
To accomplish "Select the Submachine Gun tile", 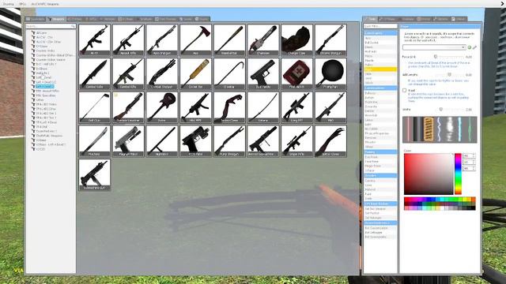I will (94, 174).
